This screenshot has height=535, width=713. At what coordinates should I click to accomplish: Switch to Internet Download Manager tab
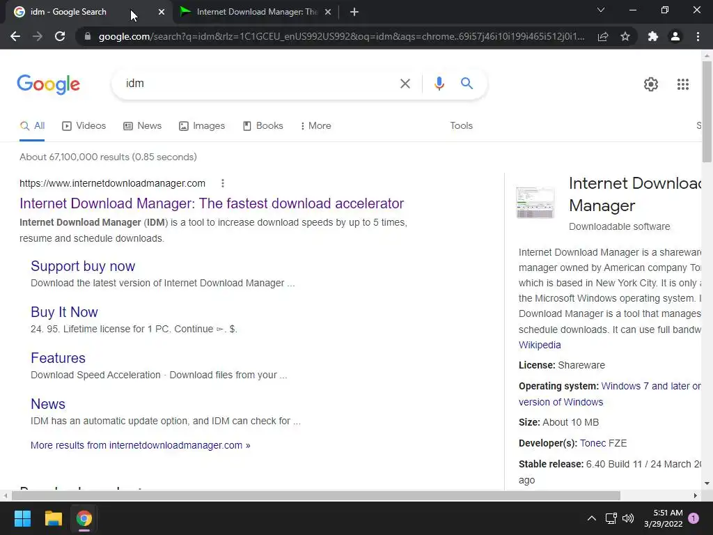(x=256, y=12)
